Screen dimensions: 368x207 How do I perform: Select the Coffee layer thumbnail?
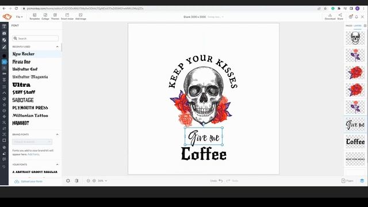(355, 142)
